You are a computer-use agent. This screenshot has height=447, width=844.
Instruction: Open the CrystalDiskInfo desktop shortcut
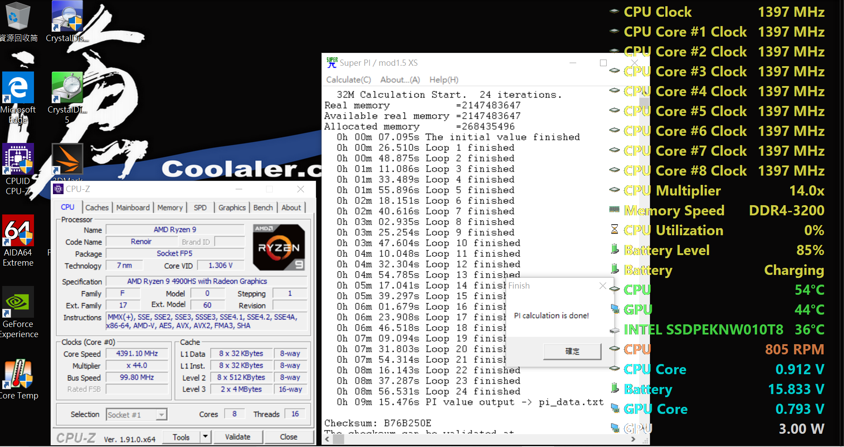tap(67, 22)
